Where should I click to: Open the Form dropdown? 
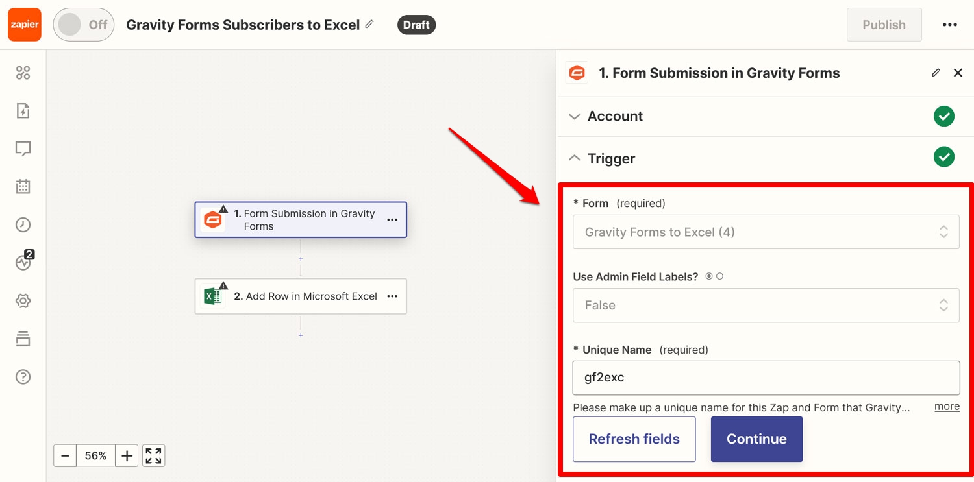766,232
